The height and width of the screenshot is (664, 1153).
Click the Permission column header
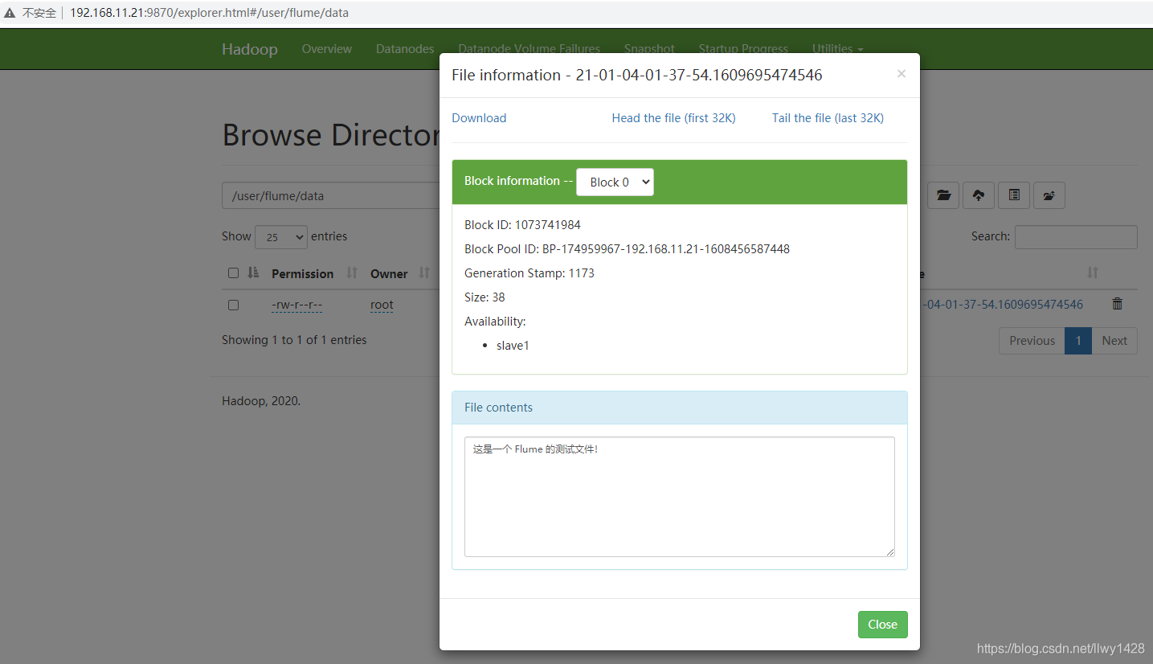click(302, 274)
